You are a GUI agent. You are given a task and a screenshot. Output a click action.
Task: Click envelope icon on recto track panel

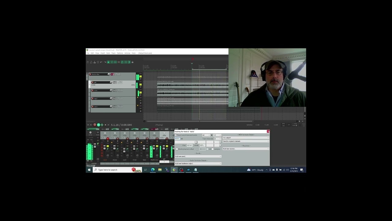click(120, 91)
